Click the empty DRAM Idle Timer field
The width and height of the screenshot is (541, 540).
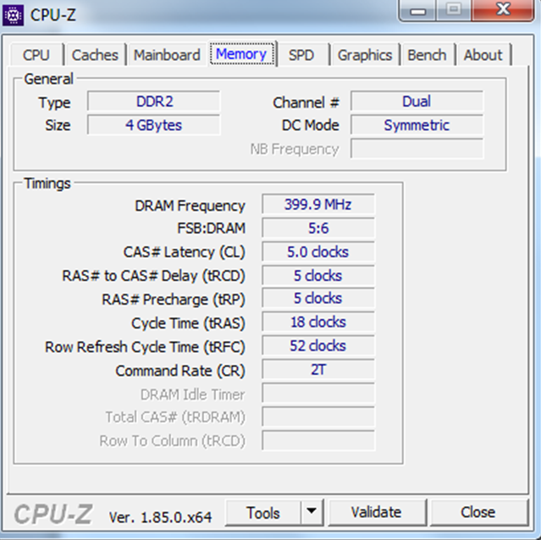click(318, 393)
